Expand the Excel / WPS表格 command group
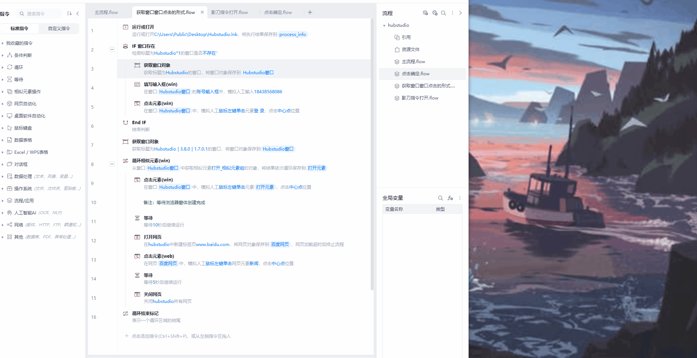The image size is (697, 358). [x=3, y=152]
